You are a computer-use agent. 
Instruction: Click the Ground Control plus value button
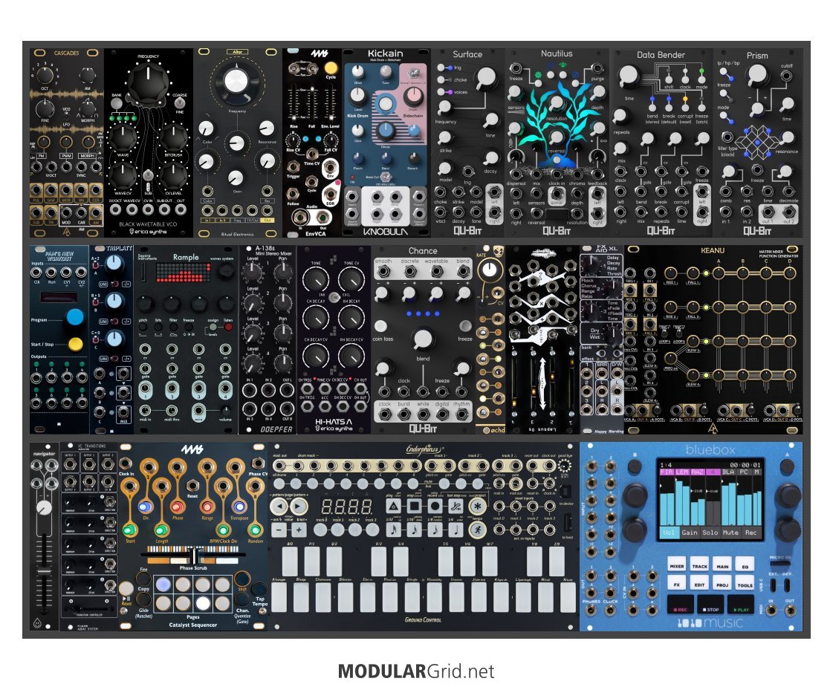tap(299, 530)
